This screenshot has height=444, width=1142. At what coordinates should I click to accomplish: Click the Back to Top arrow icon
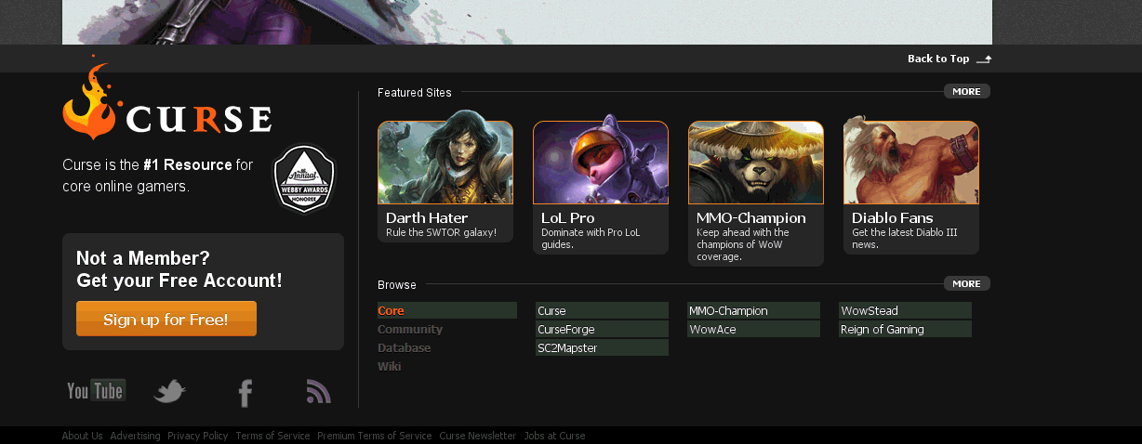point(984,59)
